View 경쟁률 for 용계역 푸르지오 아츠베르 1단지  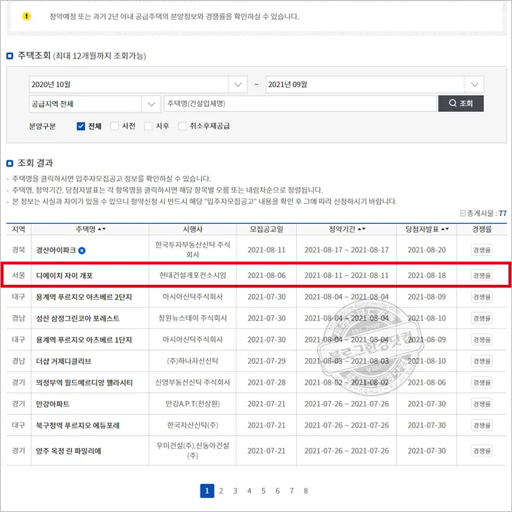(x=482, y=340)
